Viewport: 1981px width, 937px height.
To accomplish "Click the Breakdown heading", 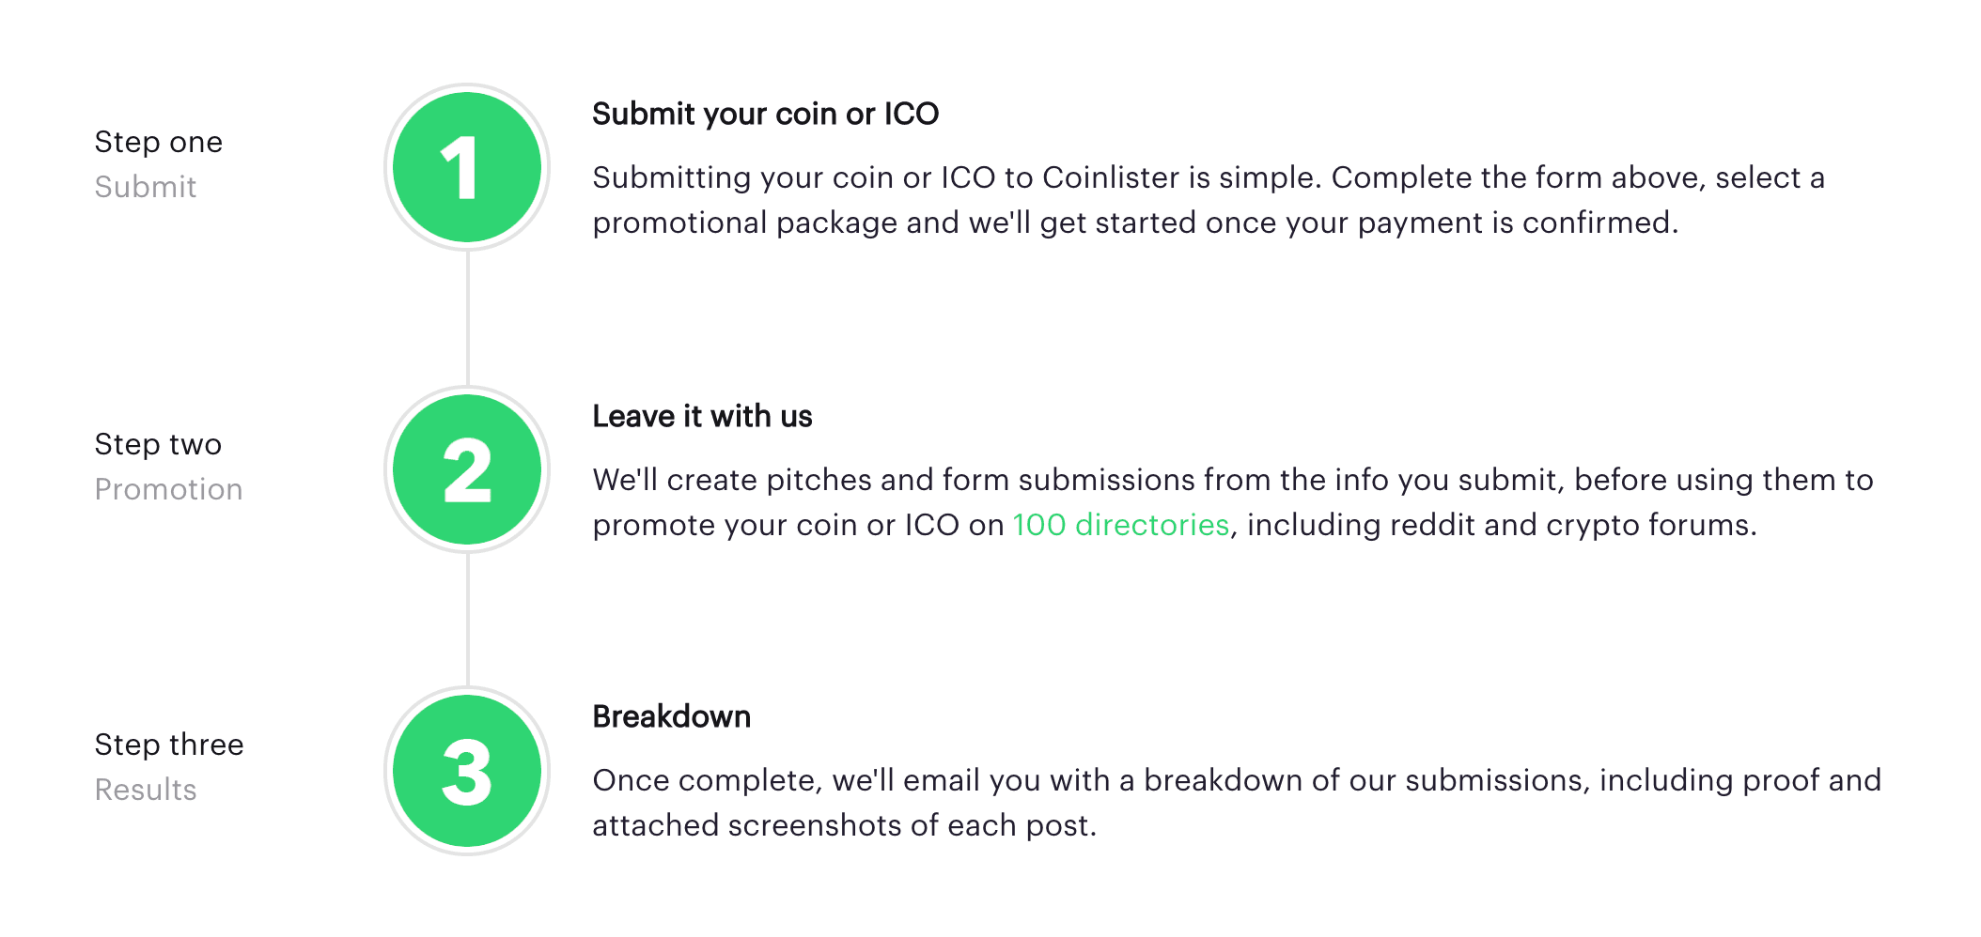I will click(x=672, y=716).
